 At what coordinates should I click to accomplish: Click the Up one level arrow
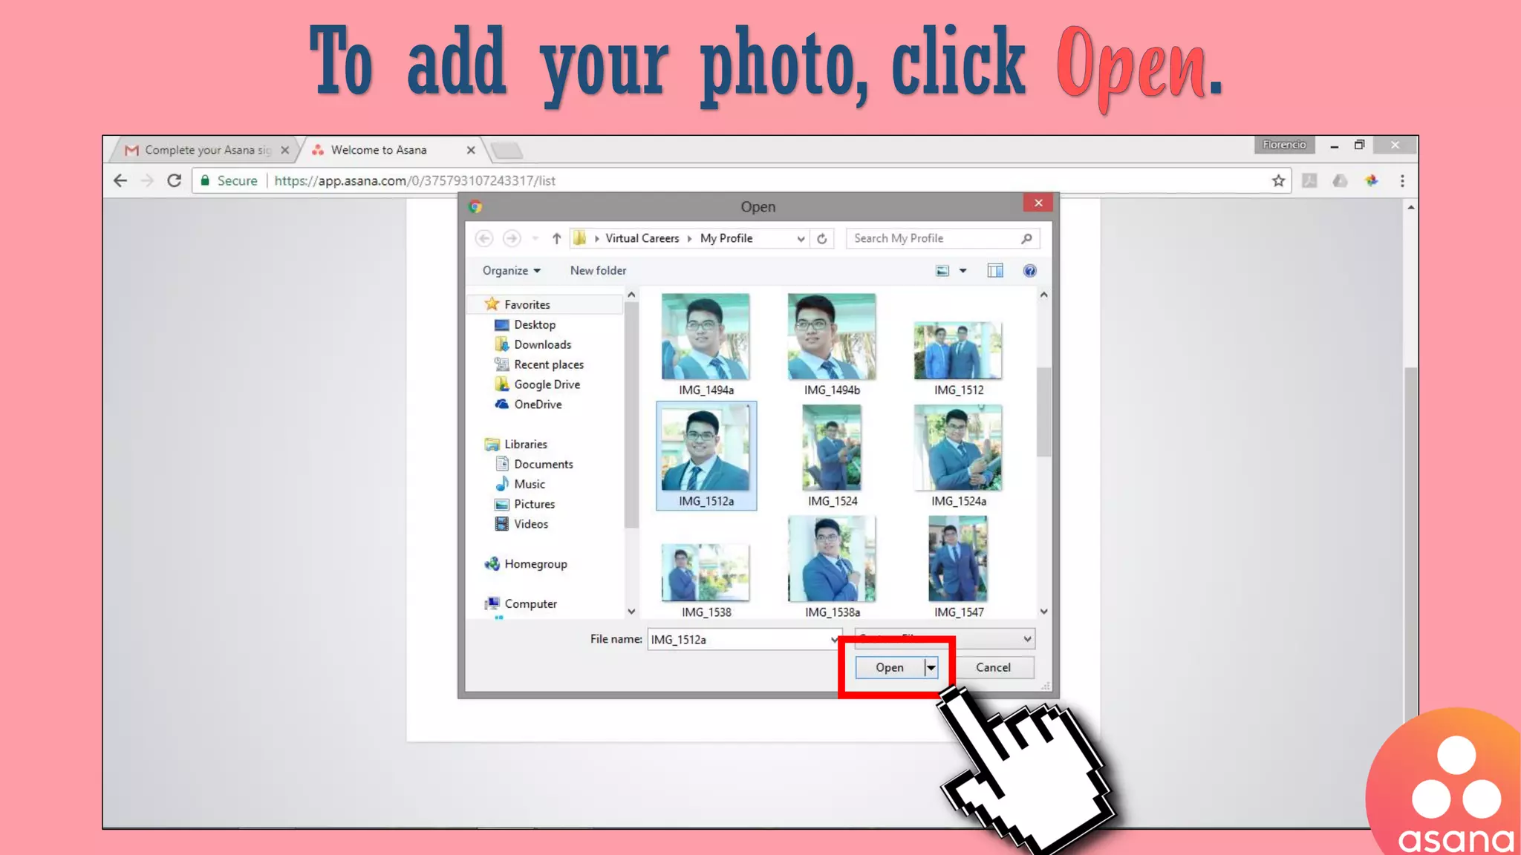tap(556, 238)
